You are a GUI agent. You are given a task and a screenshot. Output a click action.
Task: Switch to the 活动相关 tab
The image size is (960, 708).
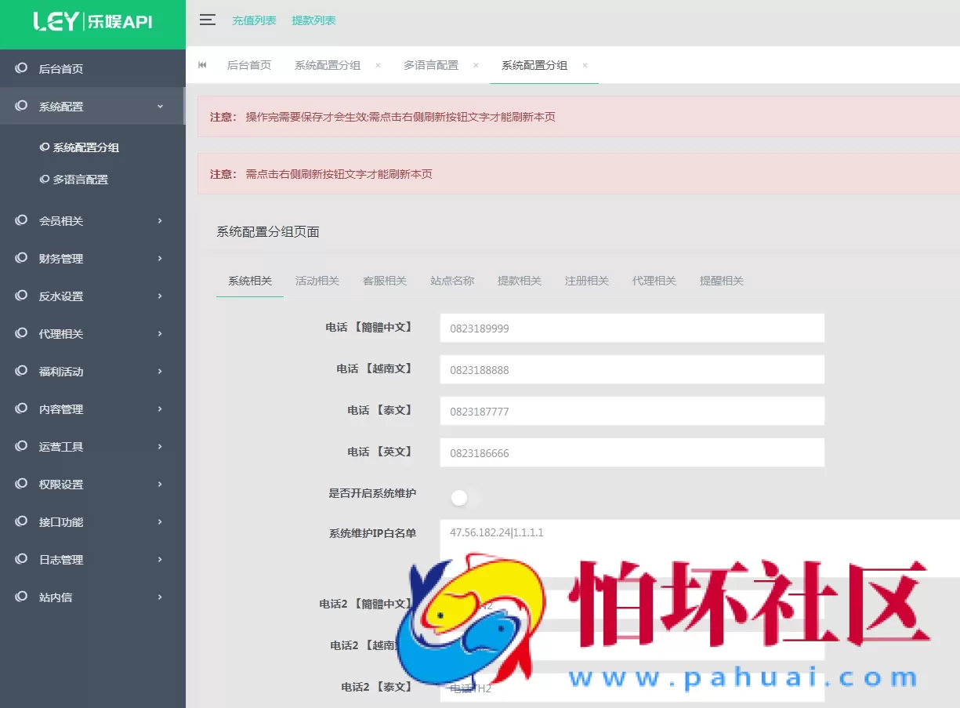coord(317,280)
